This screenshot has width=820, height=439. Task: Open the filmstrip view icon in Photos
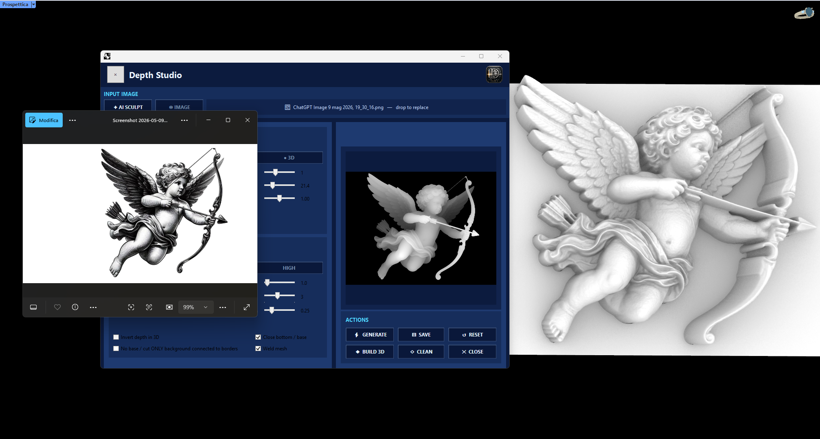point(33,307)
